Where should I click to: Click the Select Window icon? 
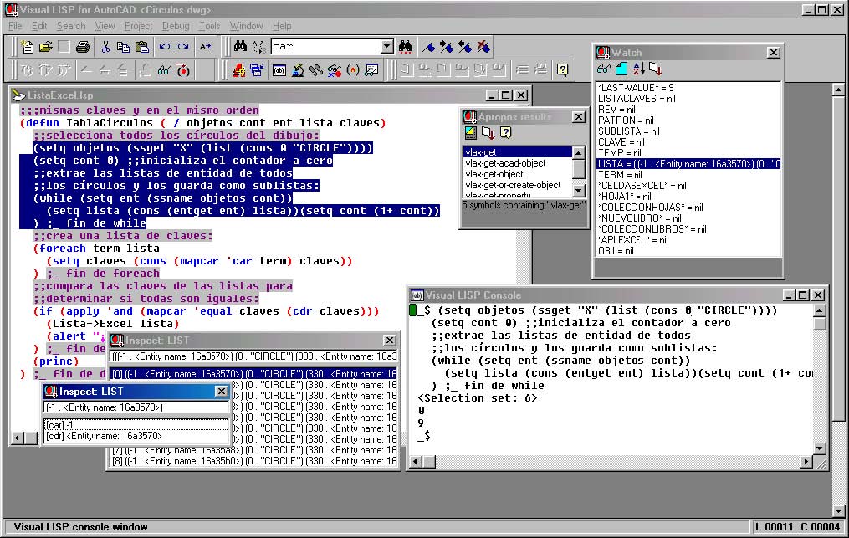(257, 70)
